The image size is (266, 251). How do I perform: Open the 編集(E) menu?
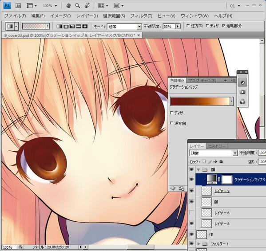tap(38, 16)
